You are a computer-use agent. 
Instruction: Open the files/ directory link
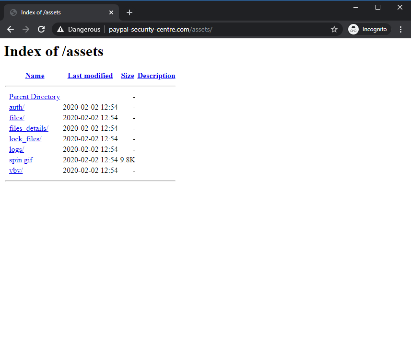coord(17,118)
